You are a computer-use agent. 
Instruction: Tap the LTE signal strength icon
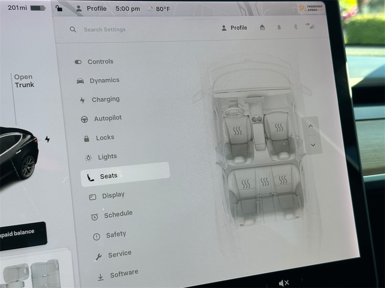pos(311,26)
